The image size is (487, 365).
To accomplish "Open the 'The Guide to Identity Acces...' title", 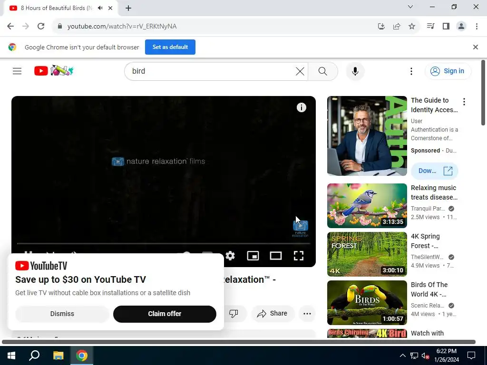I will click(x=434, y=105).
